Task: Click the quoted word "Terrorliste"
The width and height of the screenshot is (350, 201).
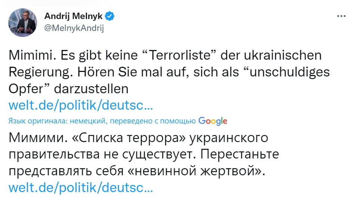Action: (x=176, y=56)
